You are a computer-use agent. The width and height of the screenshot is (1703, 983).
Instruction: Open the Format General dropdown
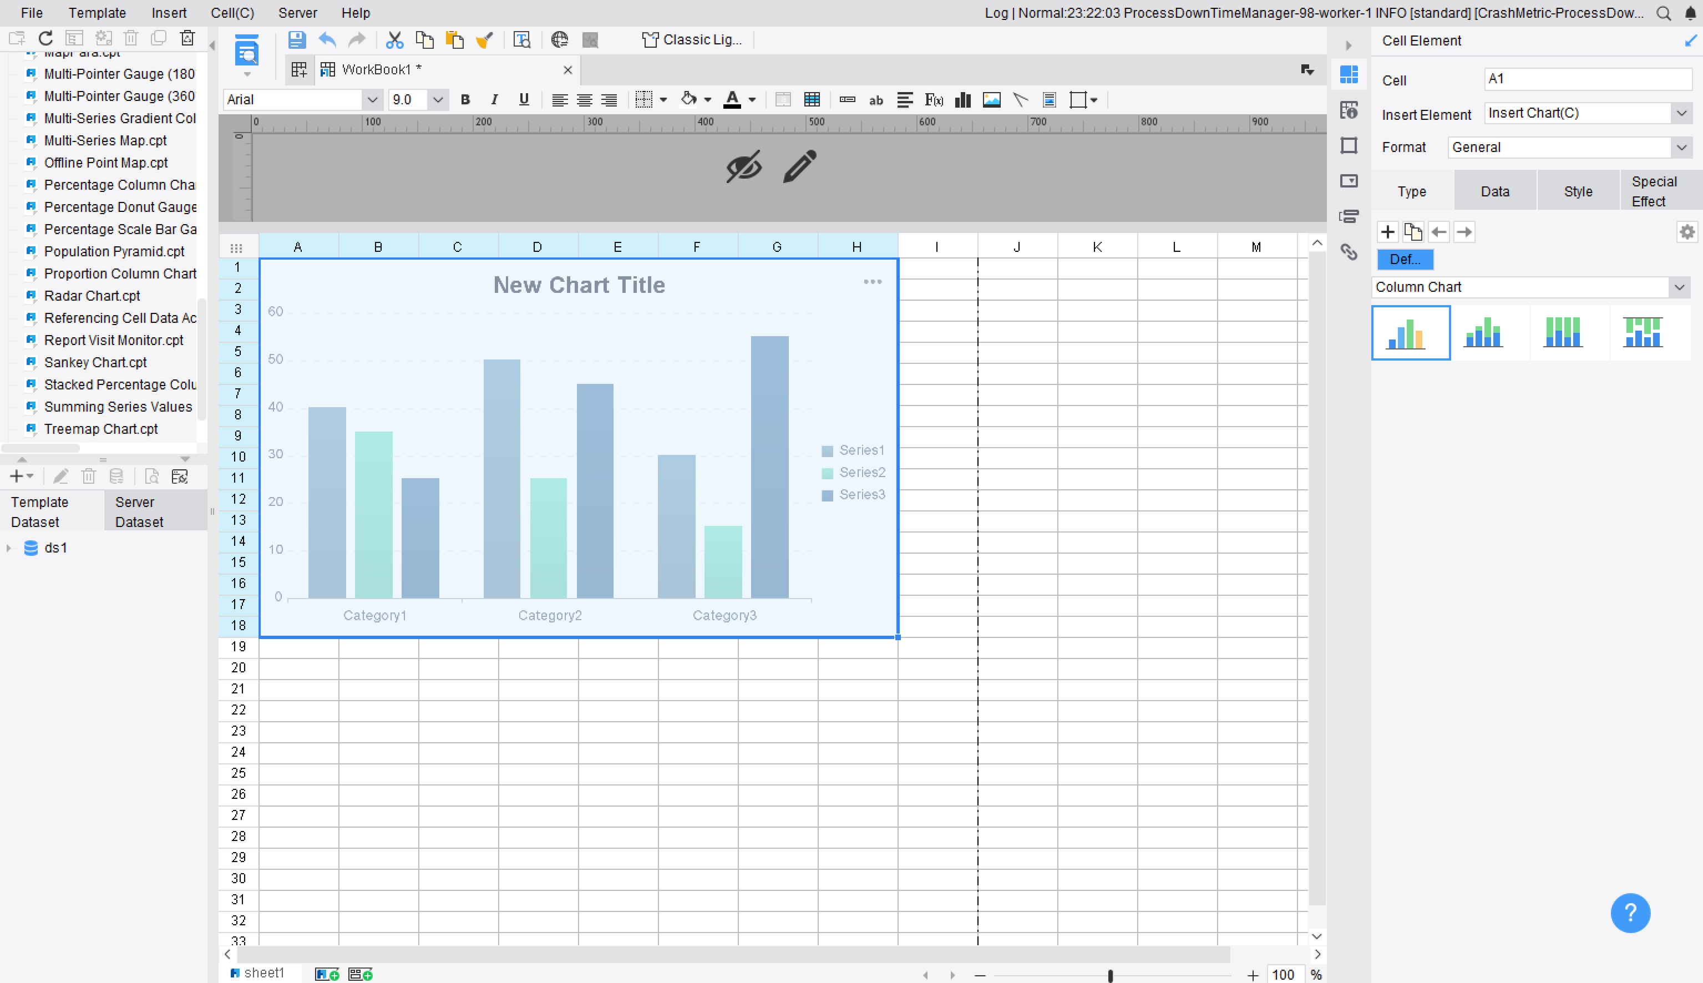point(1681,147)
